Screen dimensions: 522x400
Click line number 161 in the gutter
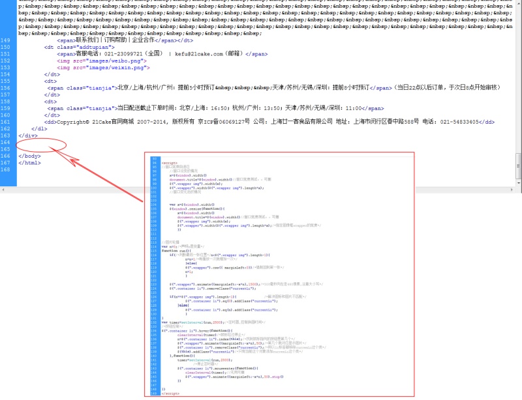click(5, 122)
